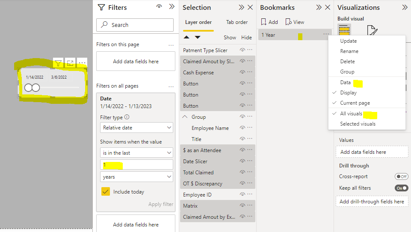Viewport: 411px width, 232px height.
Task: Open more options for Filters on this page
Action: tap(171, 45)
